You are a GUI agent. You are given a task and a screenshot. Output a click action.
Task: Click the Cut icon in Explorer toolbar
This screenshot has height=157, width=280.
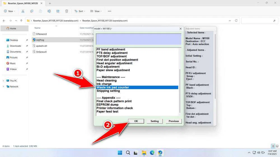click(23, 11)
